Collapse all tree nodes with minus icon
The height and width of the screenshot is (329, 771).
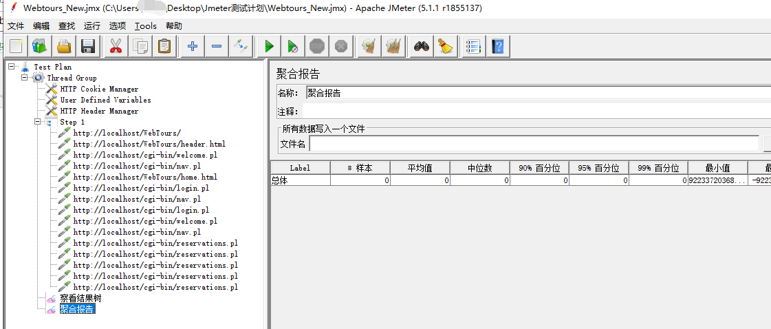(x=217, y=47)
